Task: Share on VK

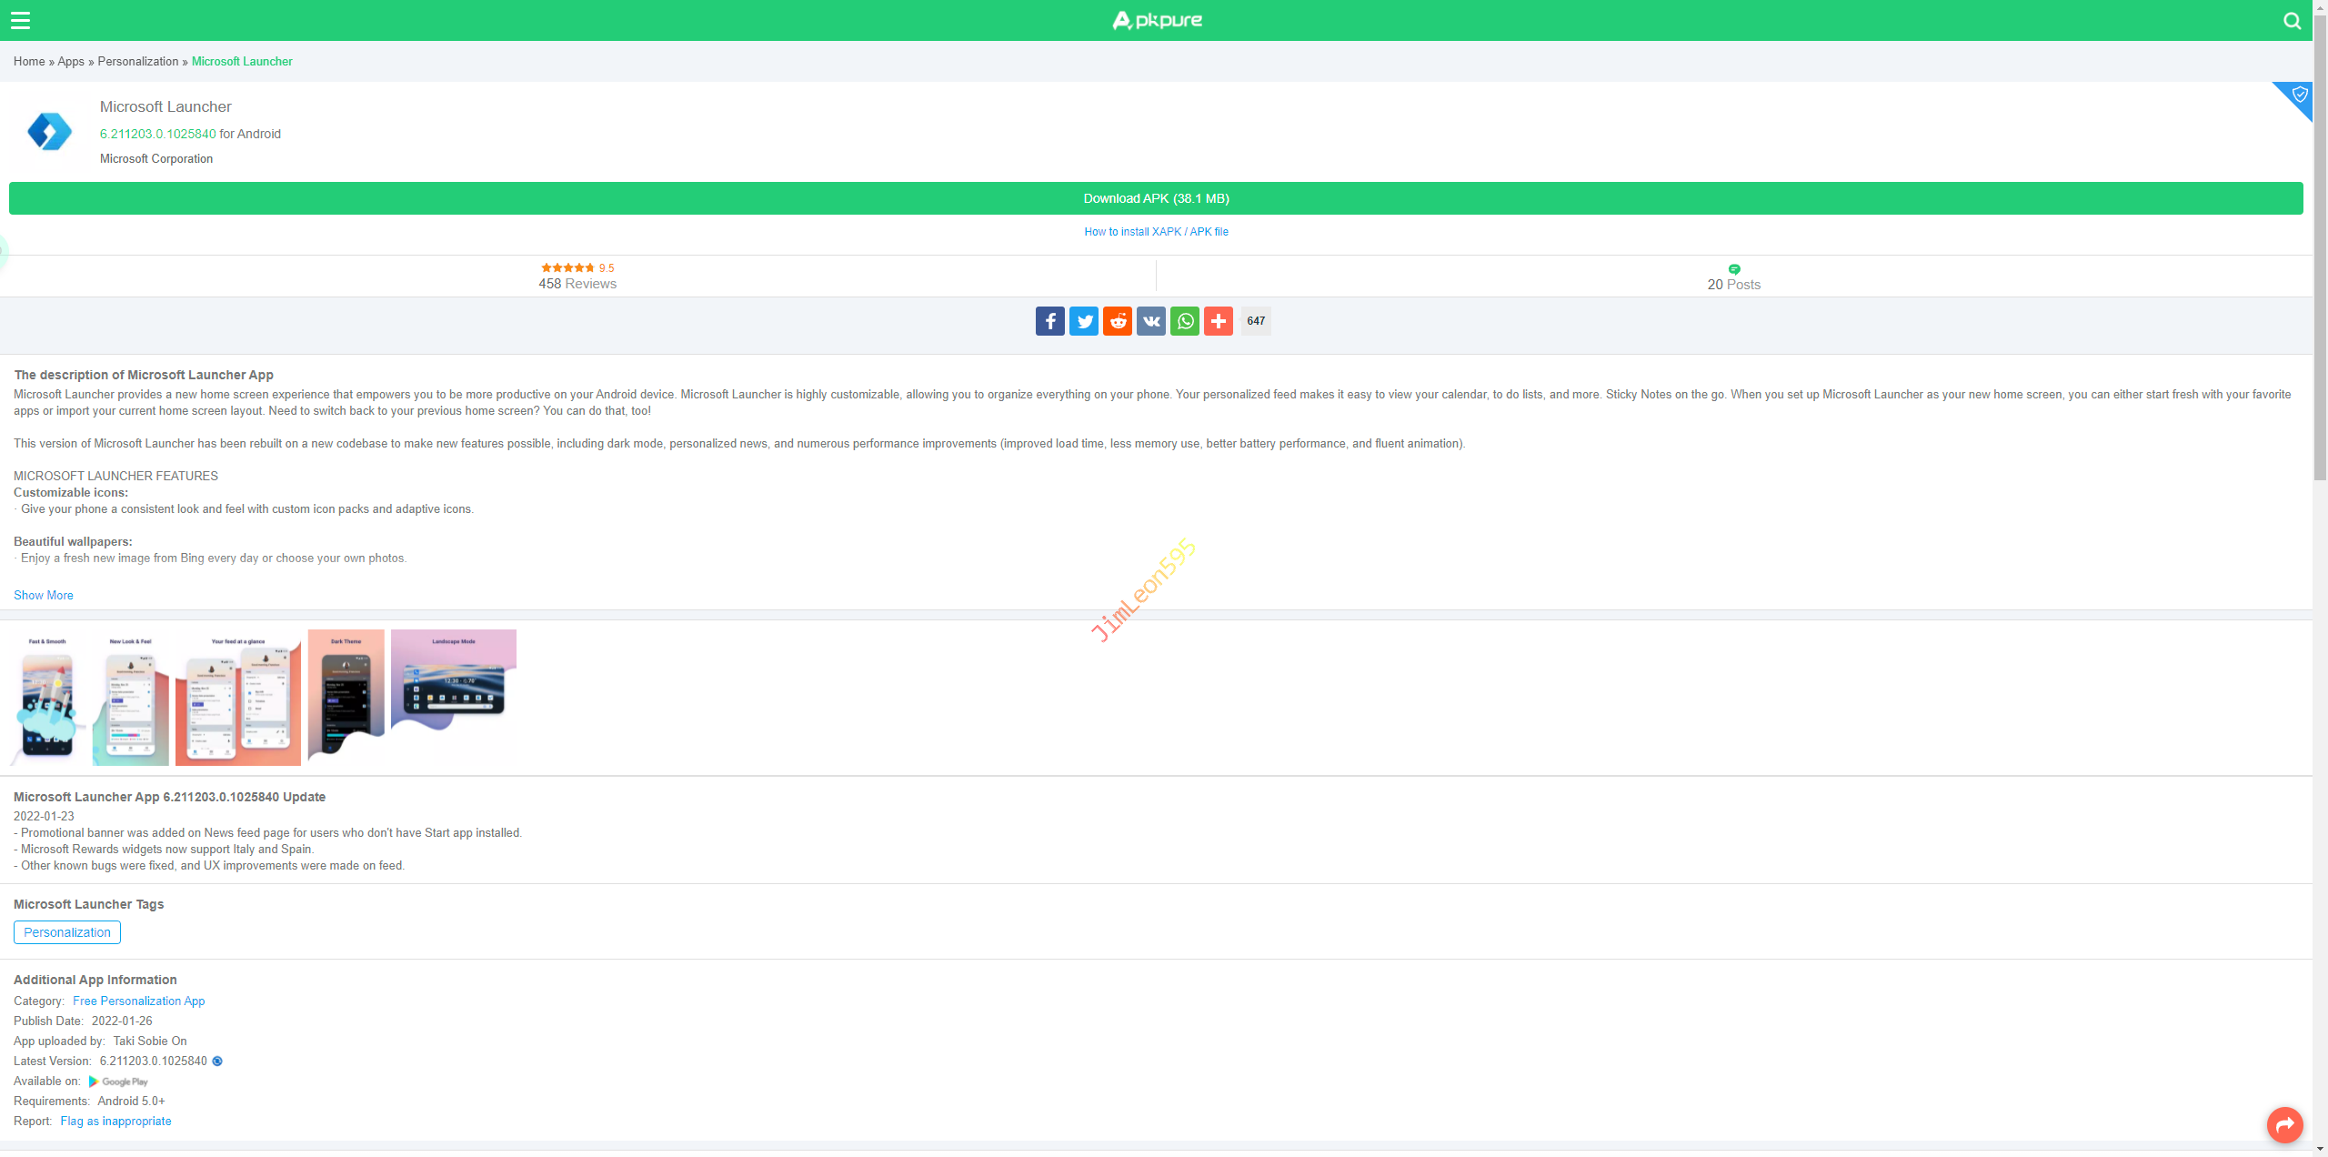Action: [1150, 321]
